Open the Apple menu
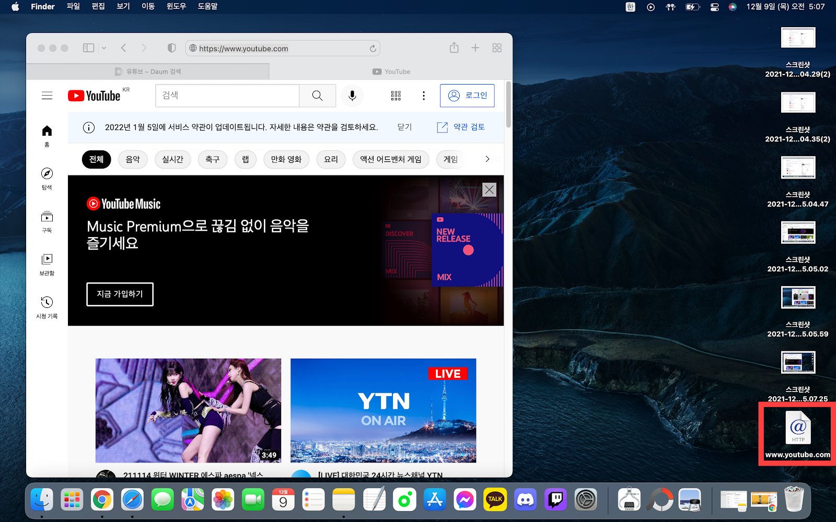 [15, 6]
